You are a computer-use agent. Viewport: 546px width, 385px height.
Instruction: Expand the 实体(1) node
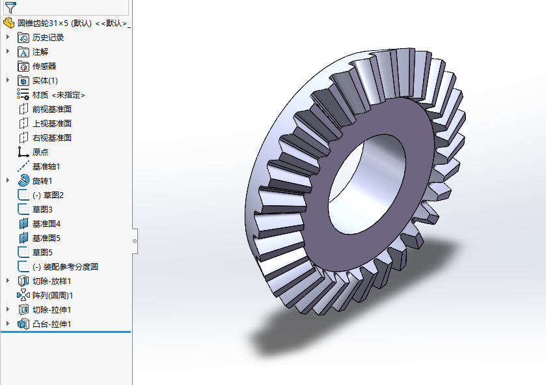click(x=8, y=79)
